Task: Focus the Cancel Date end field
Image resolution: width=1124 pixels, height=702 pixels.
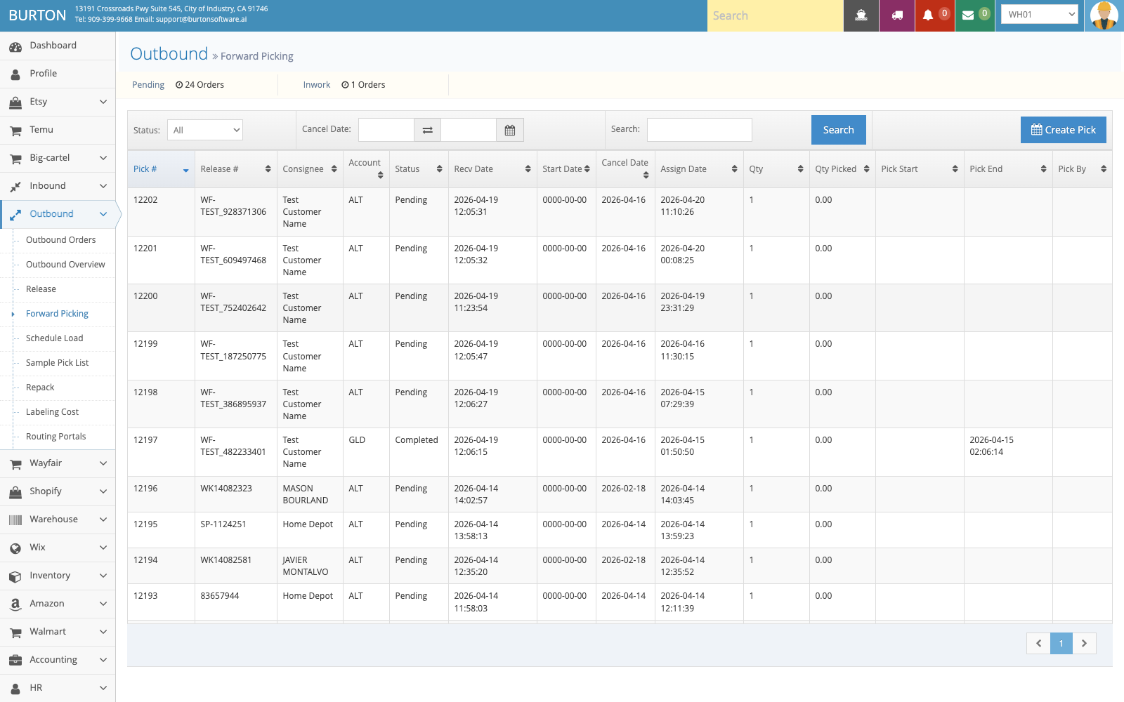Action: click(469, 130)
